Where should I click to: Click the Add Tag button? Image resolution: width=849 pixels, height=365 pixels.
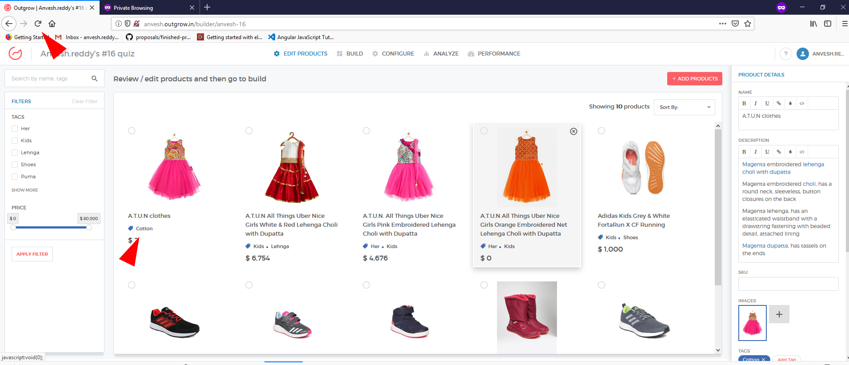click(787, 360)
